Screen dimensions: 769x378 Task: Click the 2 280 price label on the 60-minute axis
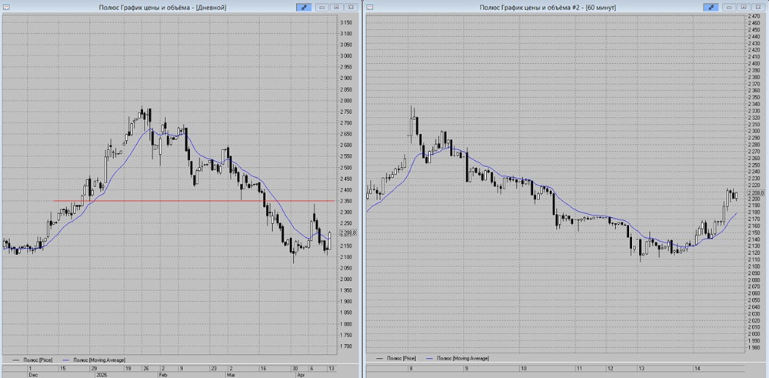point(754,145)
